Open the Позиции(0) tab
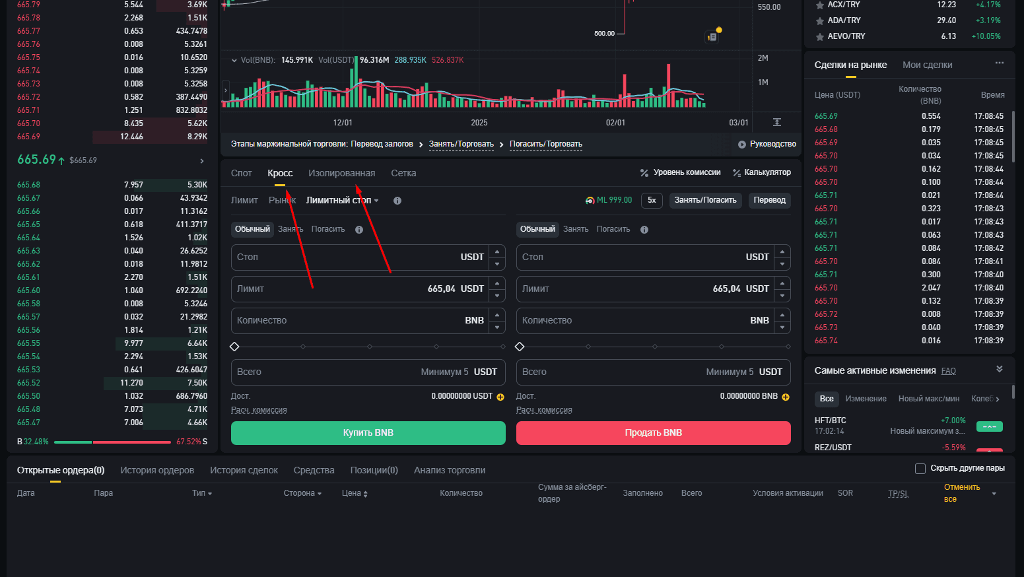 pos(374,470)
